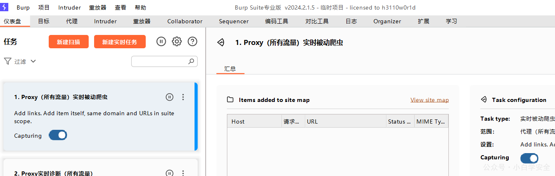The image size is (555, 176).
Task: Open the 项目 menu
Action: [x=44, y=7]
